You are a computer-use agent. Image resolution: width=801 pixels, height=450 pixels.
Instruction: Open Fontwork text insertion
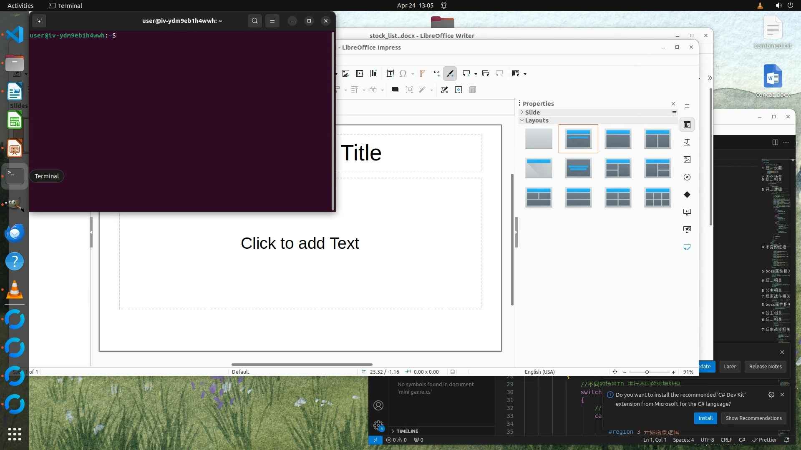point(422,74)
